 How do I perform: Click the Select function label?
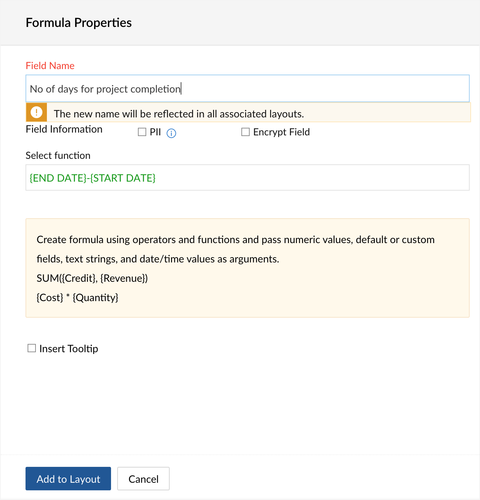pos(58,155)
